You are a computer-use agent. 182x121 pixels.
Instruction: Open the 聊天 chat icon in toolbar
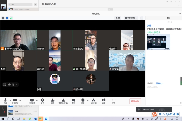(x=73, y=101)
